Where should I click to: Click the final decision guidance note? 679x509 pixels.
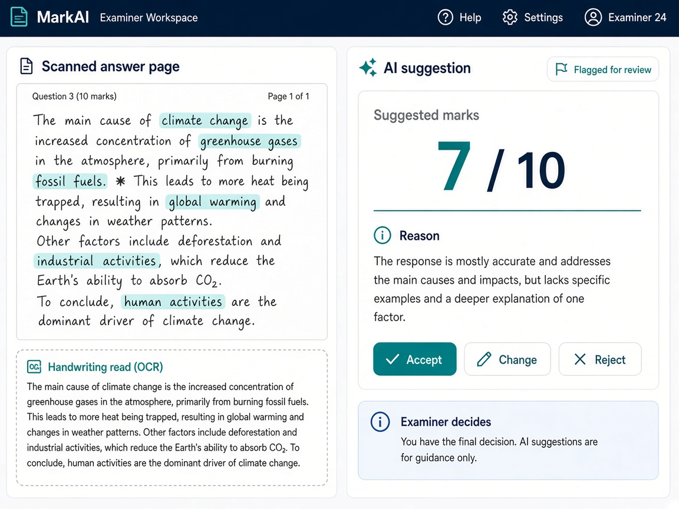[x=499, y=449]
